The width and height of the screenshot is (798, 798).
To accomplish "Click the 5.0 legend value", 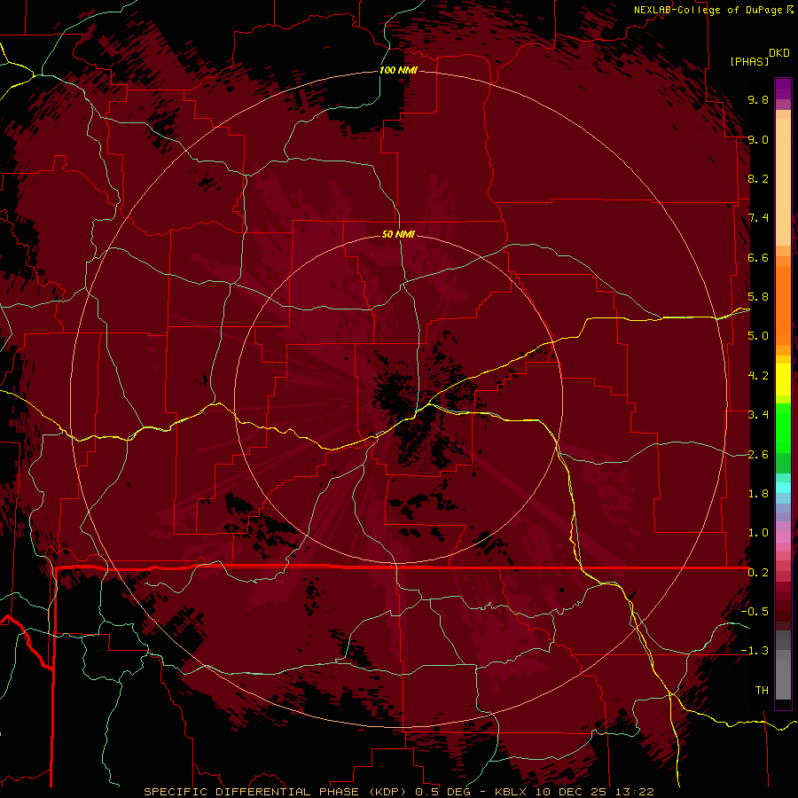I will pos(758,336).
